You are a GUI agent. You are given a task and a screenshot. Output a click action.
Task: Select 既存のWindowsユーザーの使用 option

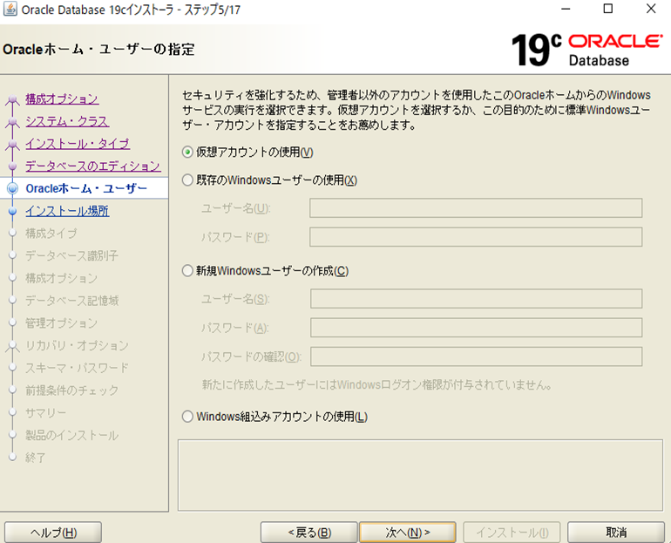pyautogui.click(x=187, y=180)
